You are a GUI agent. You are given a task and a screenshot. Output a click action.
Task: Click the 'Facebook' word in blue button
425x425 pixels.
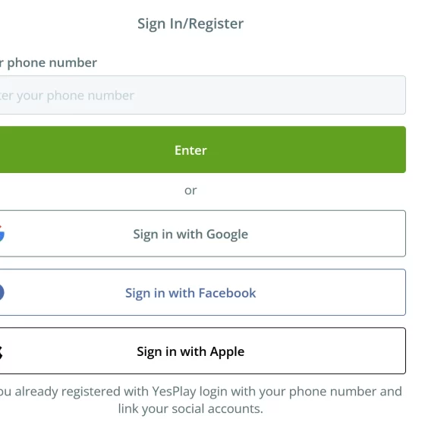227,293
